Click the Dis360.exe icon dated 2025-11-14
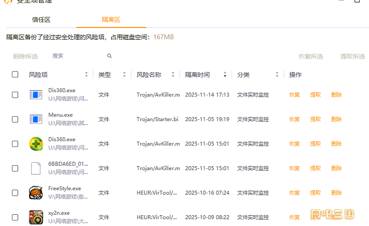Screen dimensions: 369x226 pos(36,95)
